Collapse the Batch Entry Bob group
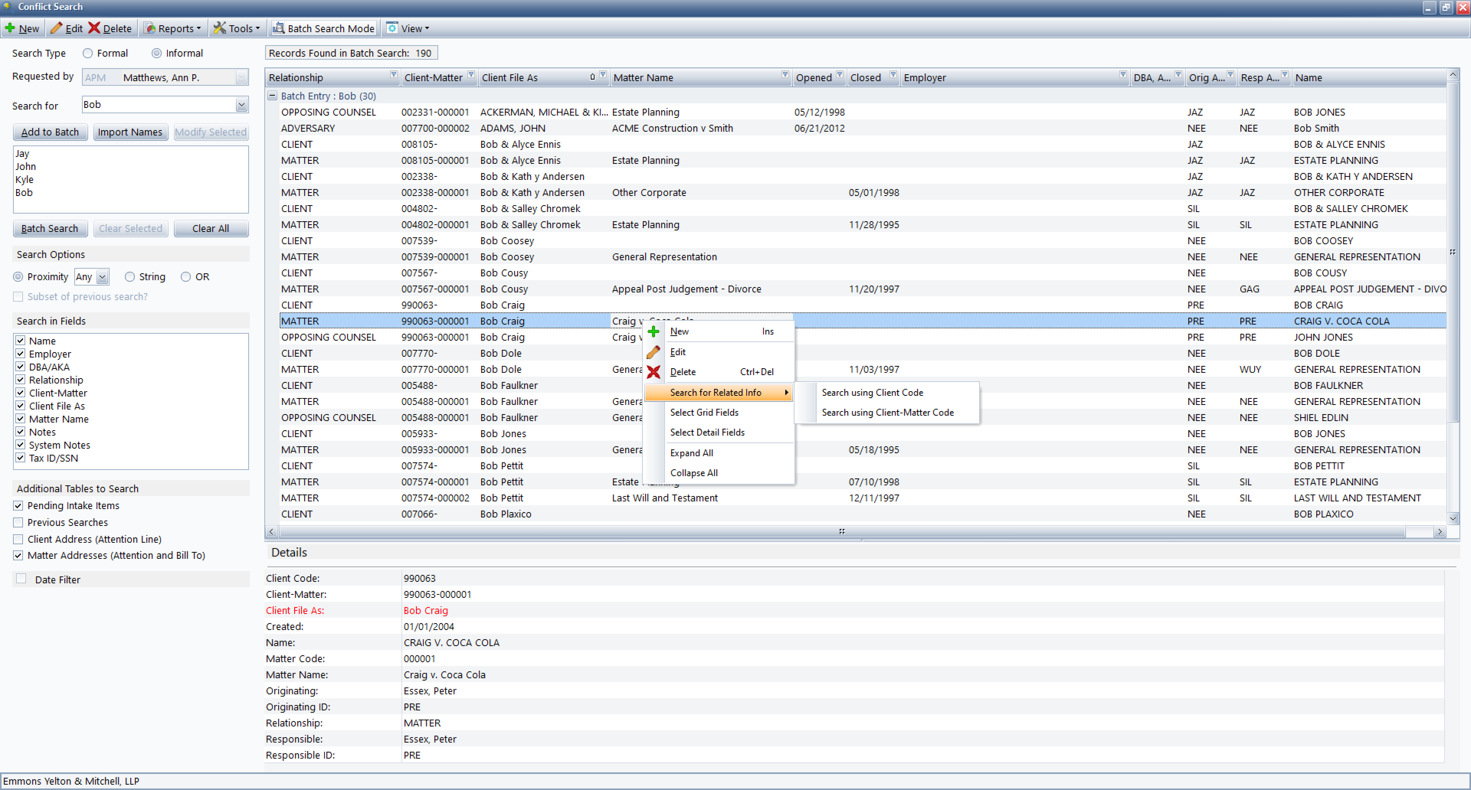Image resolution: width=1471 pixels, height=790 pixels. point(272,96)
